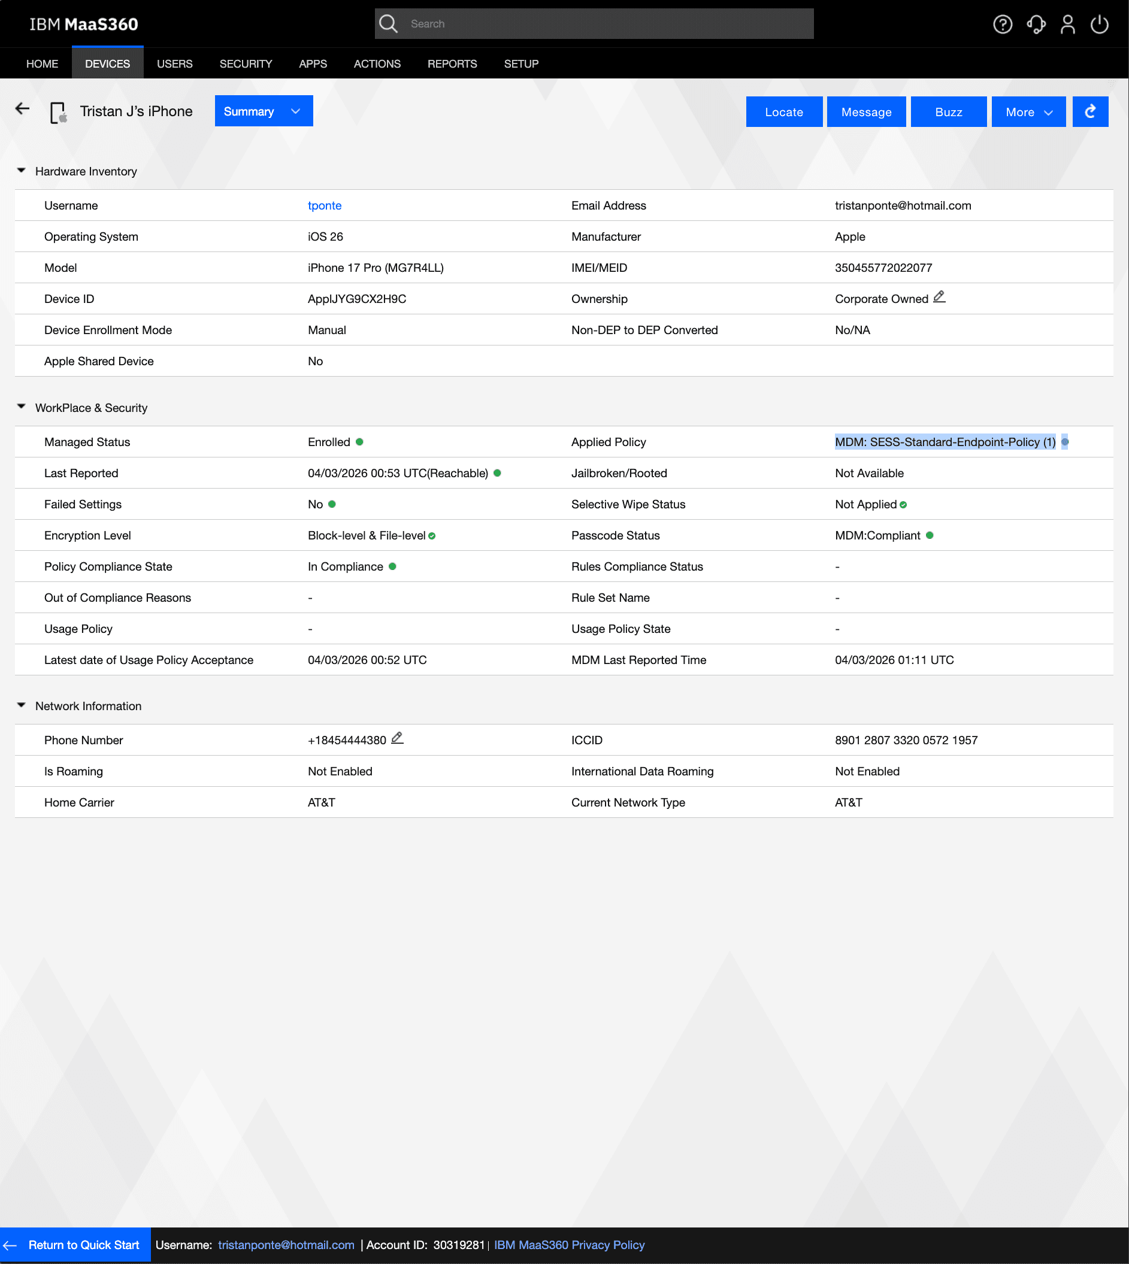
Task: Click Home Carrier AT&T value
Action: (x=321, y=802)
